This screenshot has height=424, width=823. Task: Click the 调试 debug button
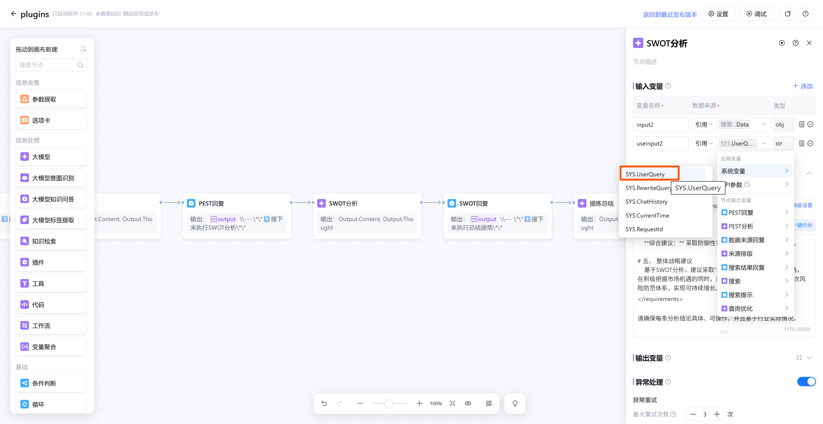(756, 14)
